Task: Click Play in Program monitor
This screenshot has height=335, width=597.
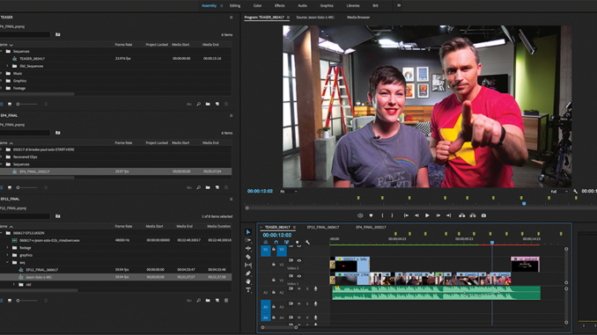Action: (x=427, y=215)
